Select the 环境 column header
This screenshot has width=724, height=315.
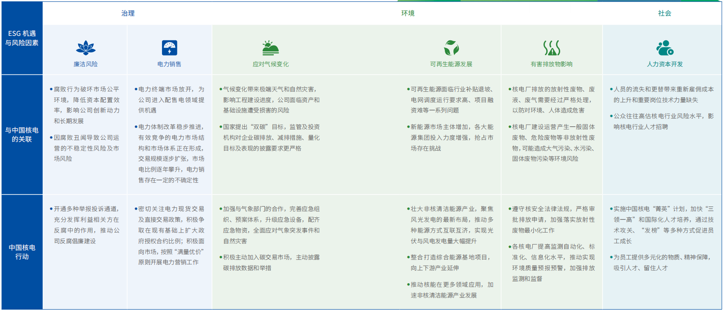pos(408,13)
